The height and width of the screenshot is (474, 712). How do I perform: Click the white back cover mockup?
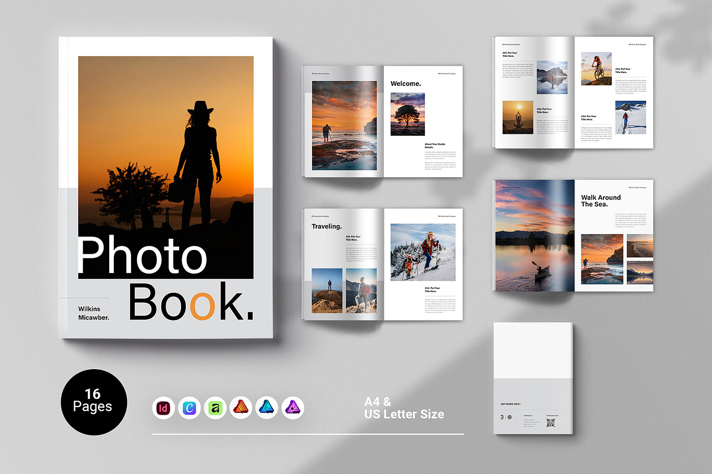coord(533,379)
